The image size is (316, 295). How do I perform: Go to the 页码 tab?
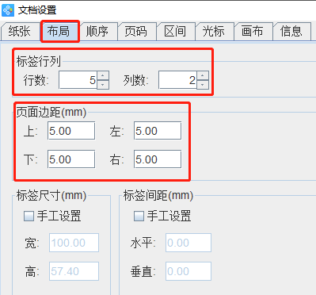[x=136, y=32]
